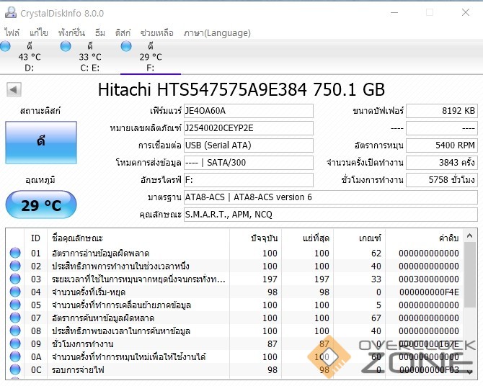Click the ค่าดิบ column header
Image resolution: width=483 pixels, height=386 pixels.
click(424, 238)
